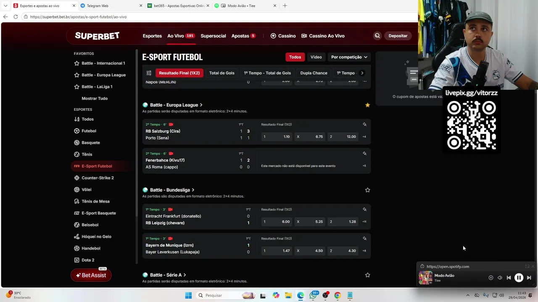Image resolution: width=538 pixels, height=302 pixels.
Task: Select odds 6.75 draw for Salzburg match
Action: [310, 137]
